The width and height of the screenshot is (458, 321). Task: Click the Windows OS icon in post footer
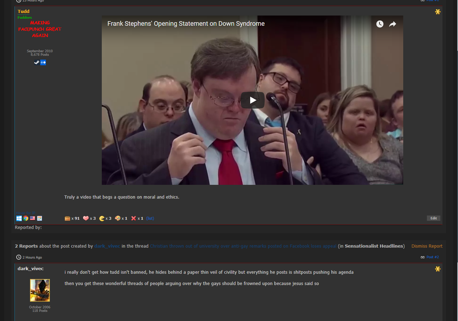click(x=19, y=218)
